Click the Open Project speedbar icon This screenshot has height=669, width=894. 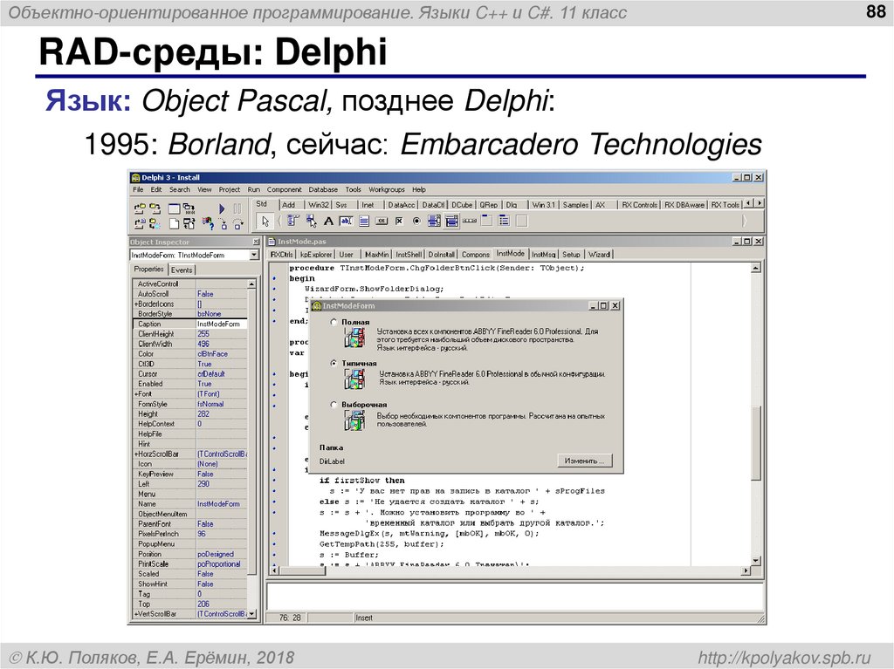point(140,209)
